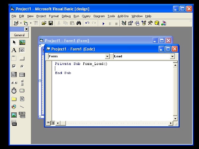This screenshot has width=199, height=149.
Task: Open the Run menu
Action: click(x=76, y=16)
